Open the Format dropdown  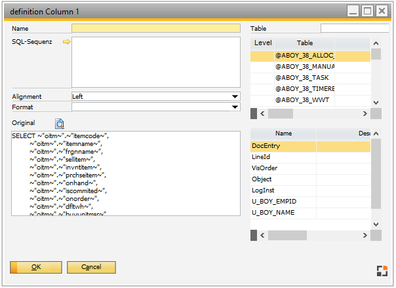click(x=235, y=107)
